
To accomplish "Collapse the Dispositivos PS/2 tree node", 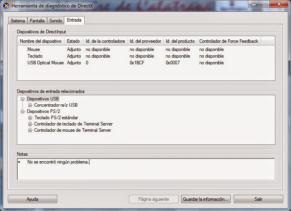I will click(22, 111).
